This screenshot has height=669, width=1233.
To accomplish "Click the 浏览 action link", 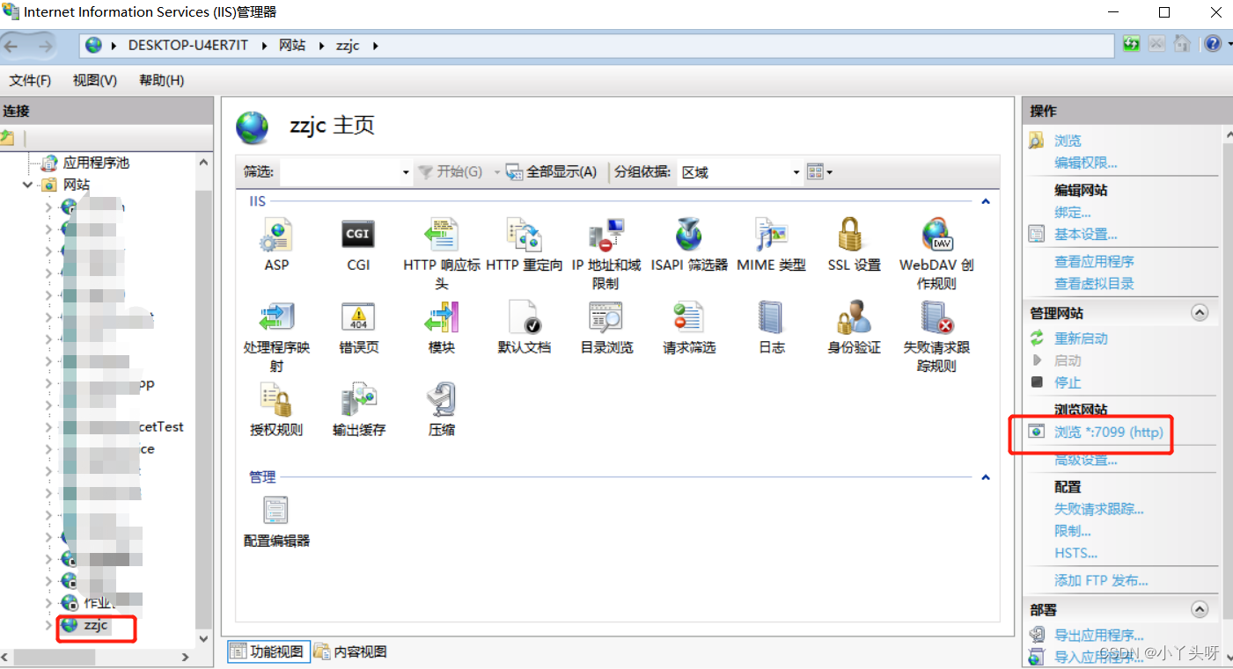I will pos(1068,141).
